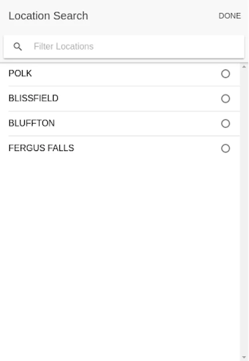249x361 pixels.
Task: Click the vertical scrollbar track
Action: click(244, 209)
